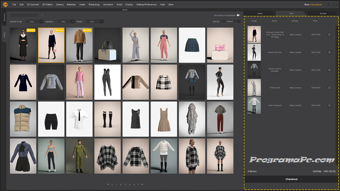The image size is (340, 191).
Task: Switch to the My Item tab
Action: coord(322,14)
